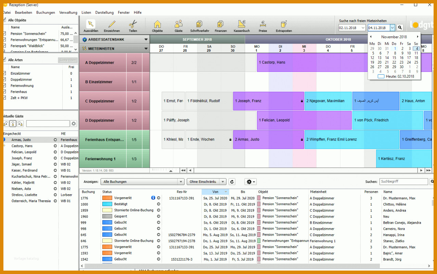The height and width of the screenshot is (274, 437).
Task: Toggle the Alle Objekte checkbox
Action: click(4, 20)
